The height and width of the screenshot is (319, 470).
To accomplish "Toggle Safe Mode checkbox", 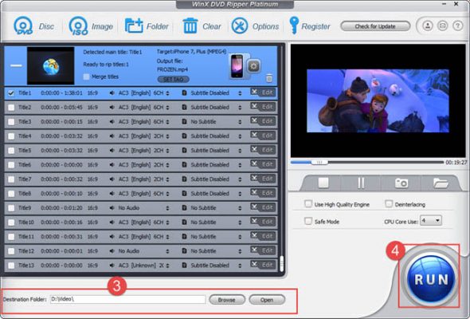I will [308, 221].
